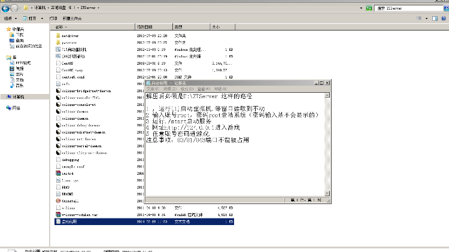Refresh the folder with the green refresh icon
449x252 pixels.
[369, 8]
